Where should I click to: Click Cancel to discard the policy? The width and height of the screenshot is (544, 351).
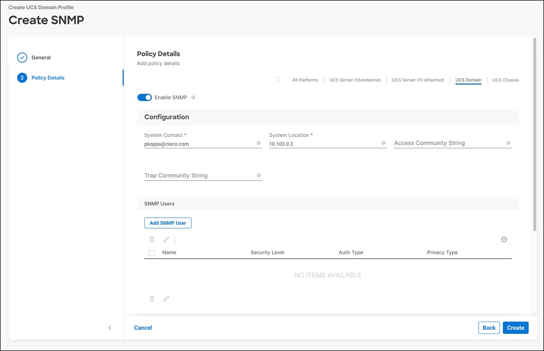click(x=143, y=328)
